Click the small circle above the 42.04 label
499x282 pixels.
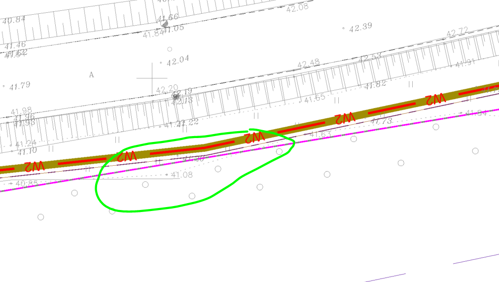[x=170, y=49]
